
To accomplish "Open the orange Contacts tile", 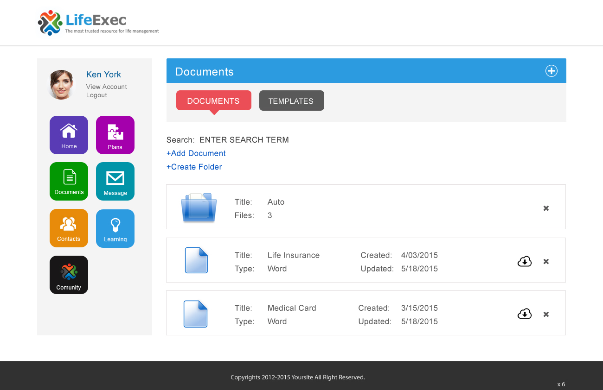I will tap(69, 228).
